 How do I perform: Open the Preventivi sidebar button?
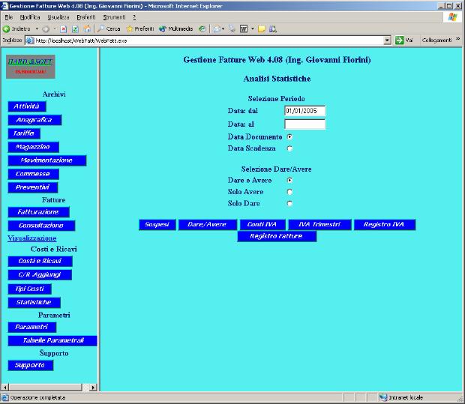click(32, 187)
